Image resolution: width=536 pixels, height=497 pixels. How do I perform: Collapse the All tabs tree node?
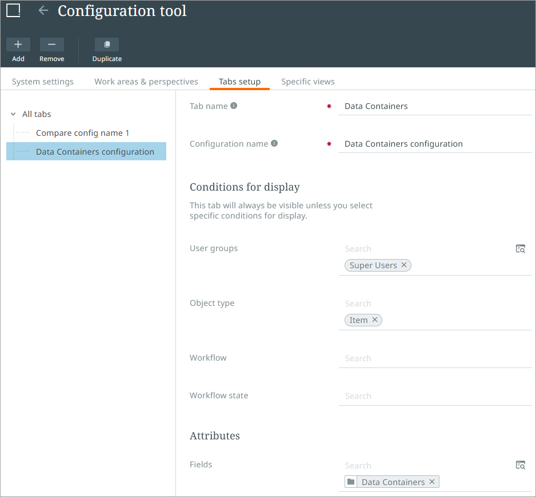click(x=13, y=114)
